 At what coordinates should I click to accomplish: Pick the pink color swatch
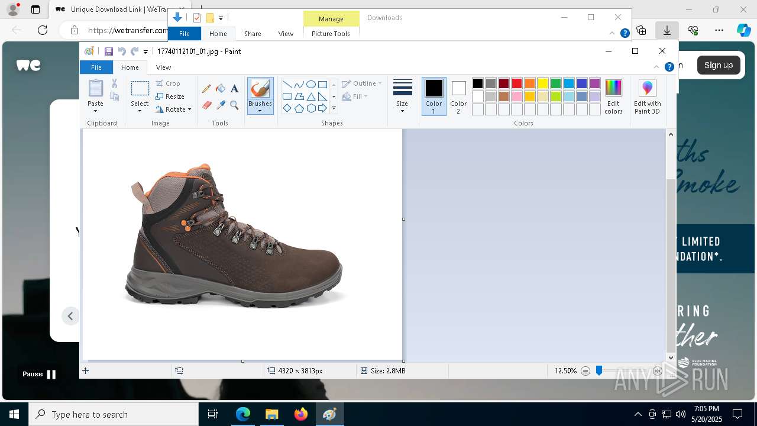517,96
